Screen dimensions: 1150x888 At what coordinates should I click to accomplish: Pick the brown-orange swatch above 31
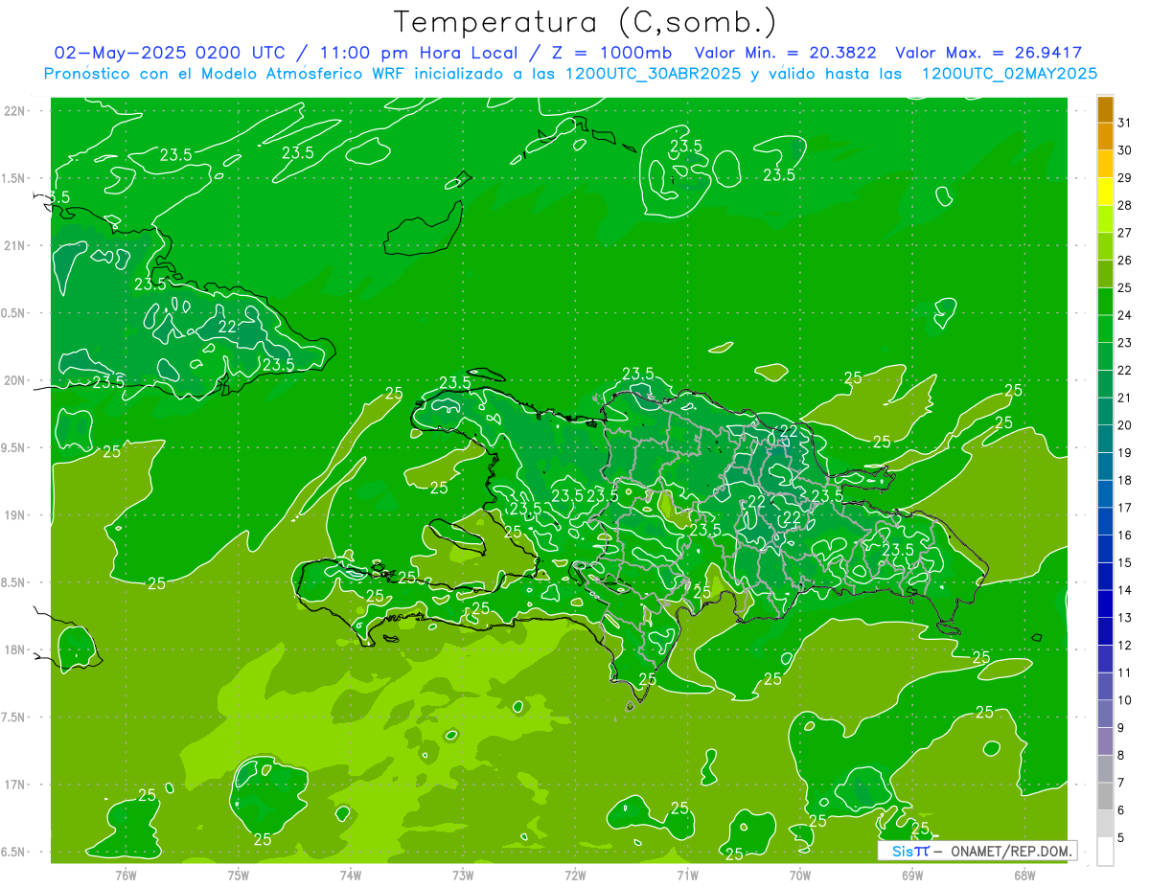1105,109
